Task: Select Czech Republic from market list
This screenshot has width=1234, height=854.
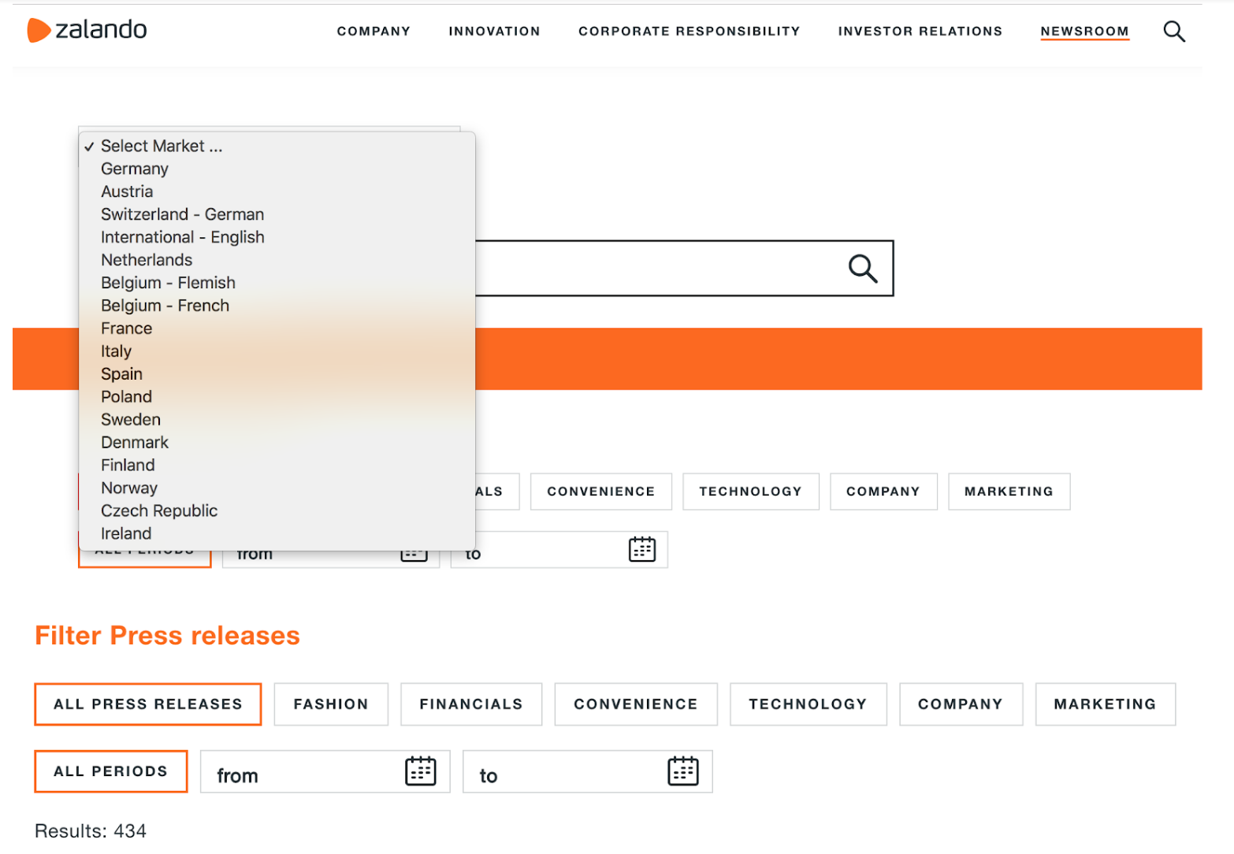Action: 277,511
